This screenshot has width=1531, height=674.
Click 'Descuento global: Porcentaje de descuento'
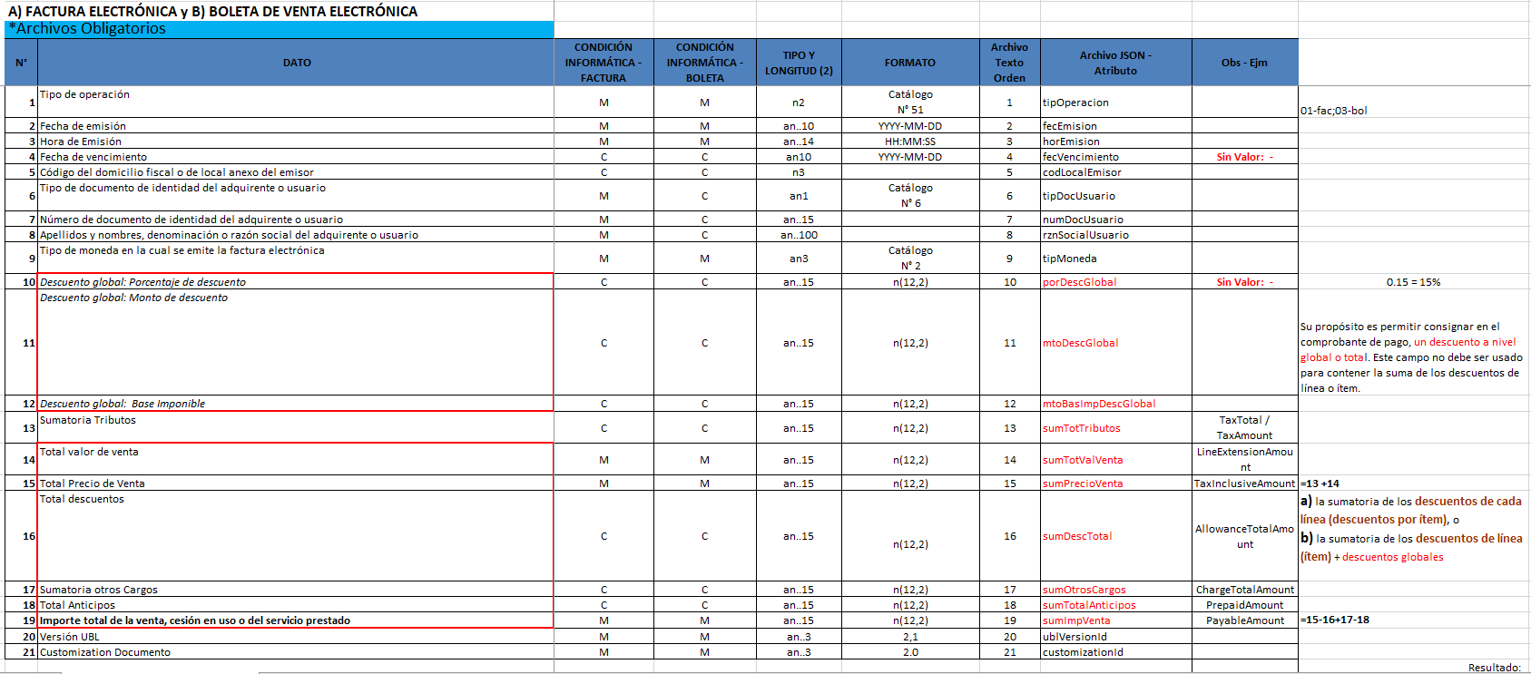coord(296,282)
